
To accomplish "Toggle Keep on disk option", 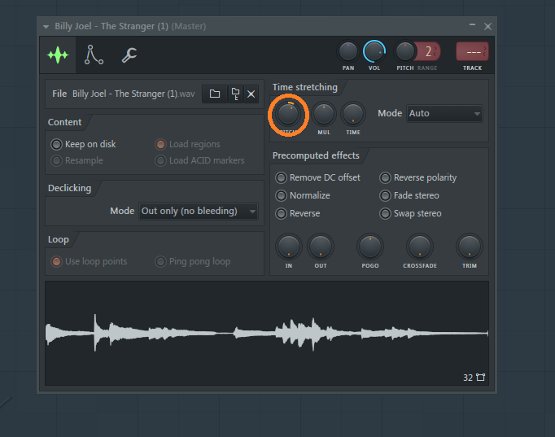I will pos(84,144).
